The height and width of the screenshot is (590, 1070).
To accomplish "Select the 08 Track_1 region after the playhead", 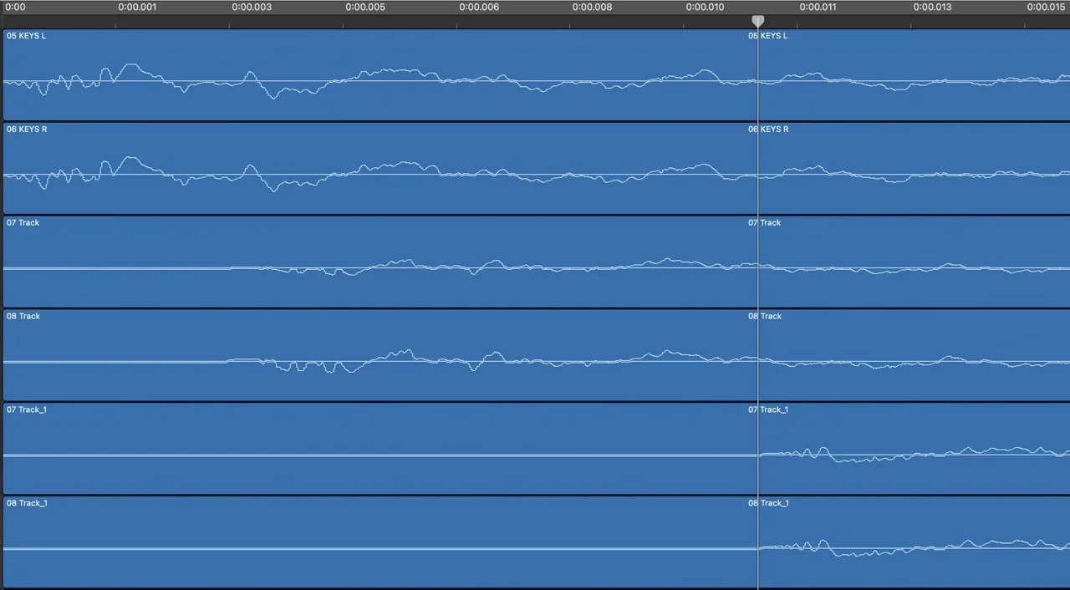I will tap(914, 543).
